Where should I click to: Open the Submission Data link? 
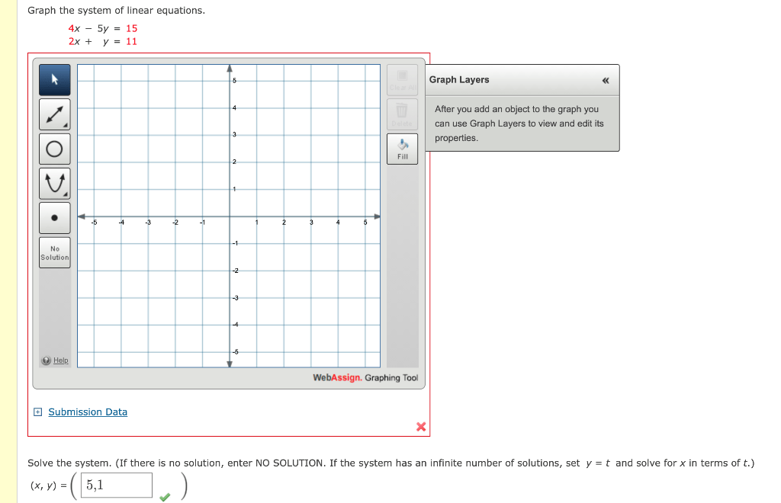[88, 412]
